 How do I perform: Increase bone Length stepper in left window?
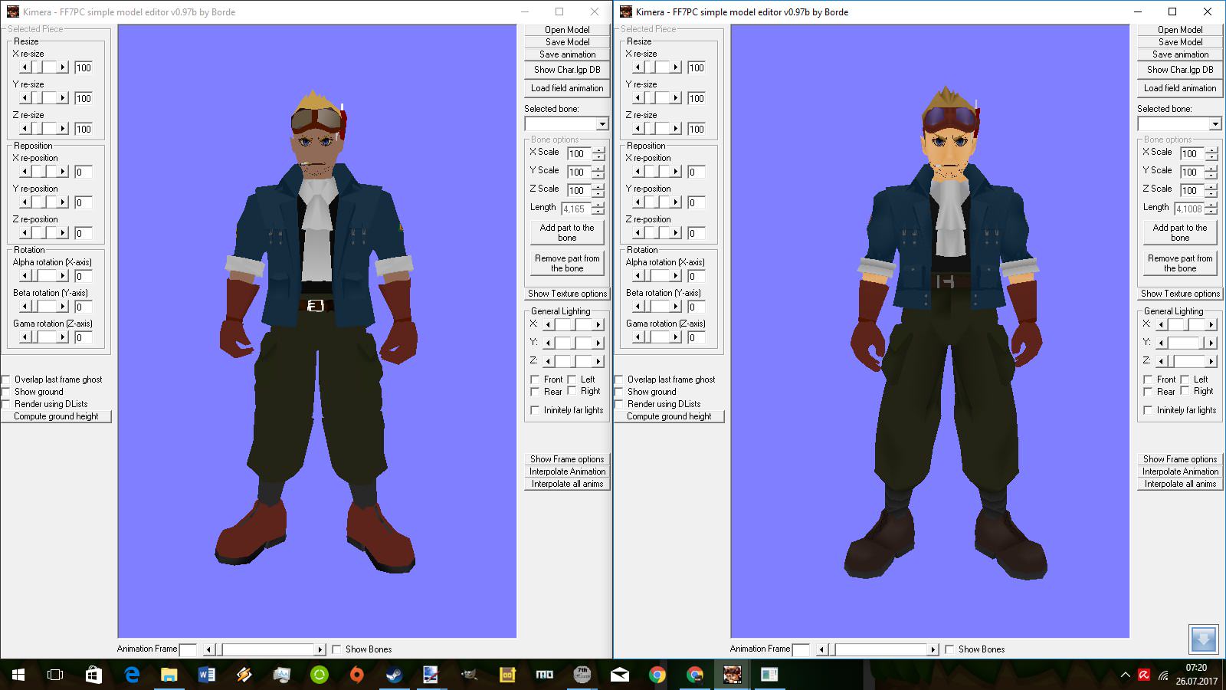598,205
